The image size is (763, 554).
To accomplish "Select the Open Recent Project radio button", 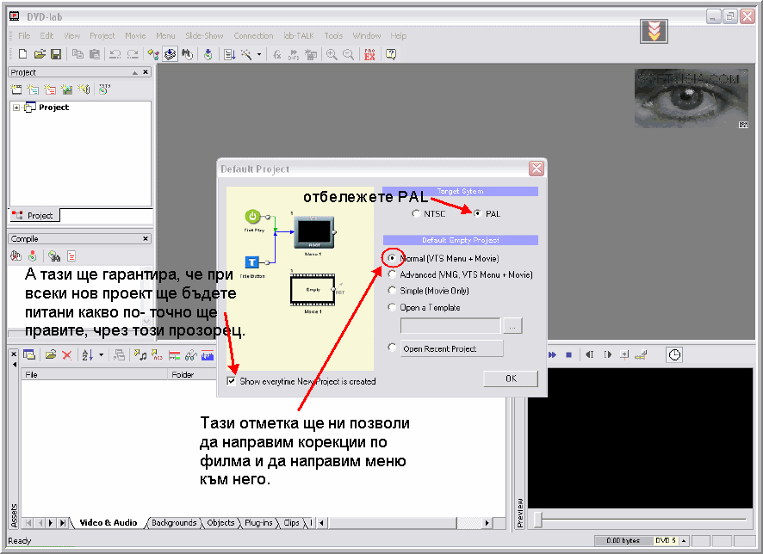I will [x=392, y=347].
